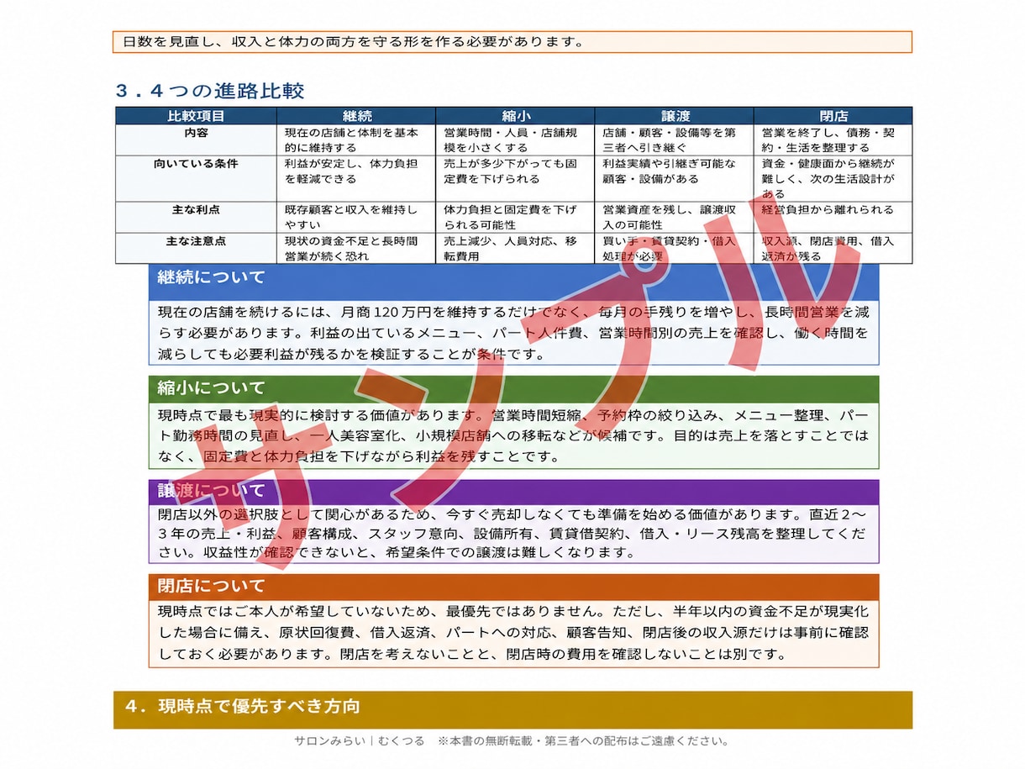The image size is (1025, 769).
Task: Click the 4.現時点で優先すべき方向 heading bar
Action: tap(512, 708)
